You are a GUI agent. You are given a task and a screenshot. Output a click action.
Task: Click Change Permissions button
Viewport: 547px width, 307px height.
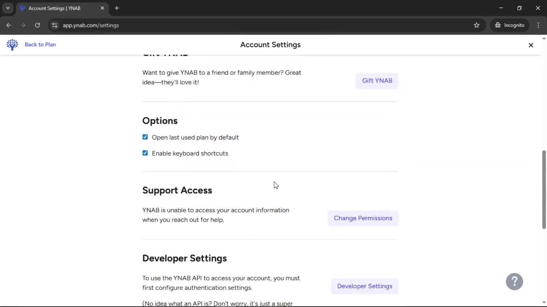[363, 218]
